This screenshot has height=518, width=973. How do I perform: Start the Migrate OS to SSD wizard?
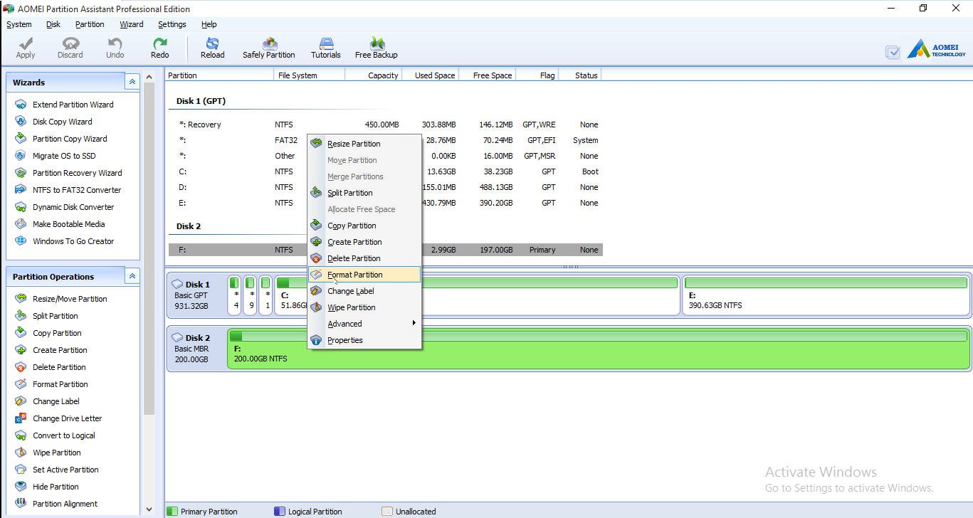(63, 156)
